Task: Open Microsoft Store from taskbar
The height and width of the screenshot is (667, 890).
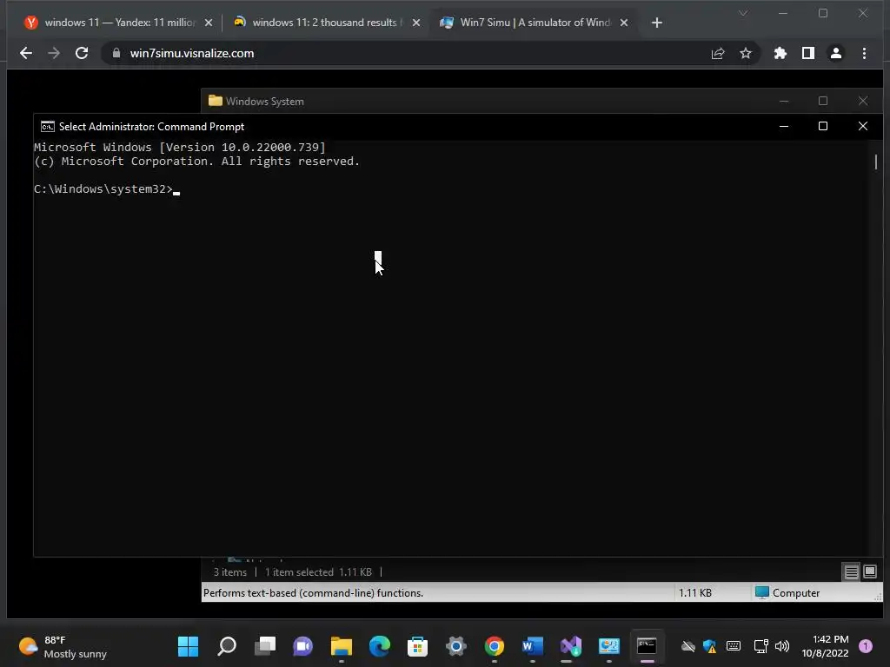Action: coord(418,646)
